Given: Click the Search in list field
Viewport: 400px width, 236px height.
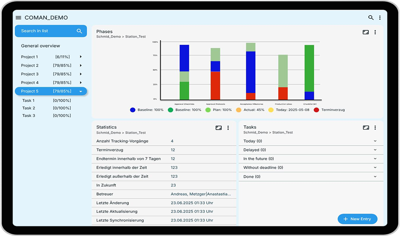Looking at the screenshot, I should [x=46, y=31].
